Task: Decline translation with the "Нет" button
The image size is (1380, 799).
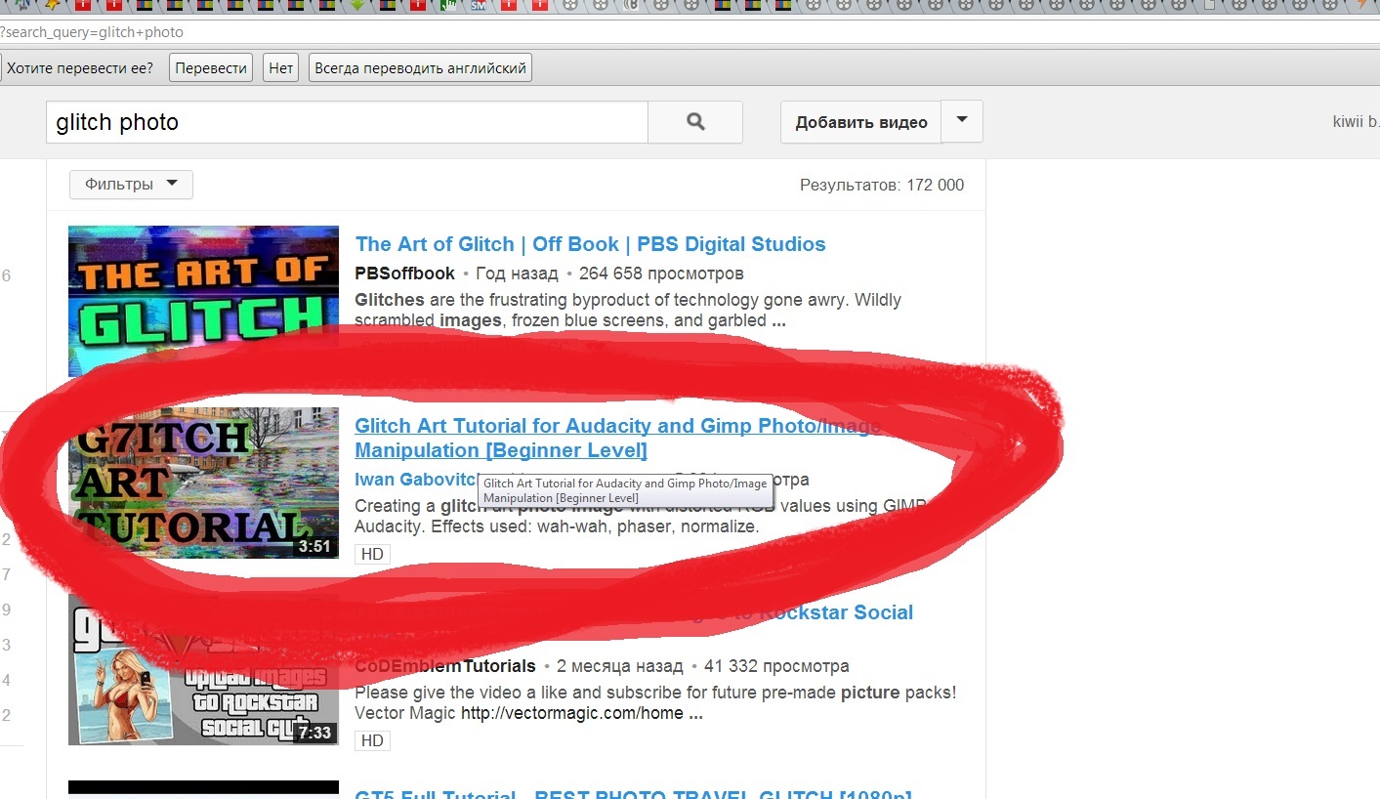Action: [281, 68]
